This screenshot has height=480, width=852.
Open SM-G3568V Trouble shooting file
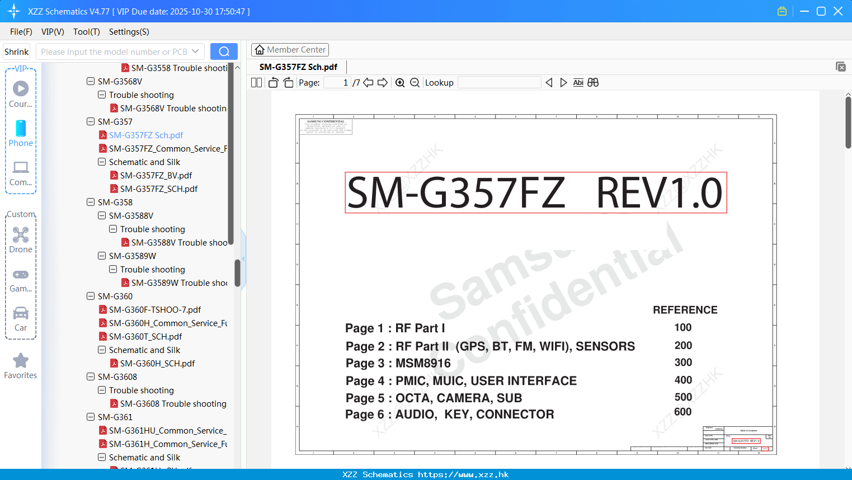168,108
